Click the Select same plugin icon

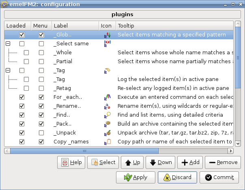coord(107,44)
